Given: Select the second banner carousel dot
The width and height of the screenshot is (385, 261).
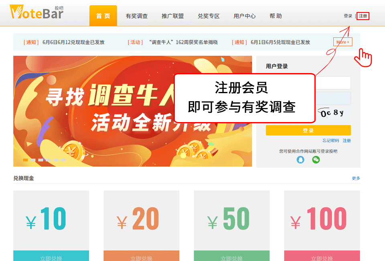Looking at the screenshot, I should coord(33,160).
